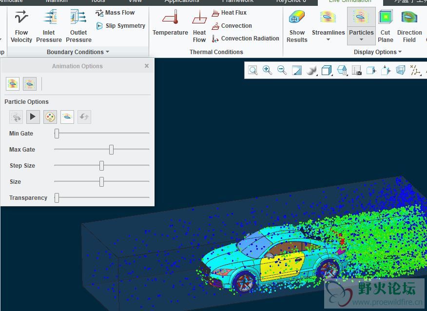The image size is (427, 311).
Task: Select the Outlet Pressure tool
Action: click(x=78, y=26)
